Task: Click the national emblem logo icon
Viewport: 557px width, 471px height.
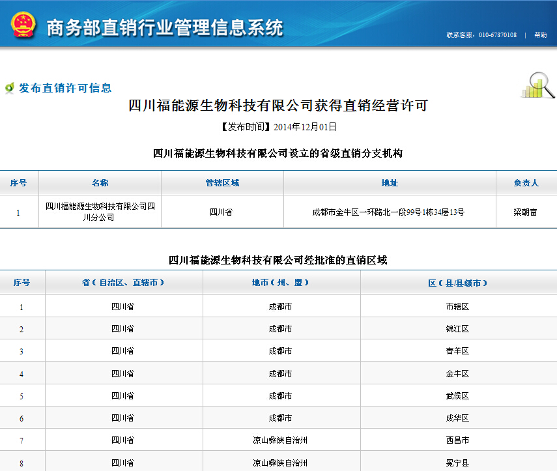Action: [23, 25]
